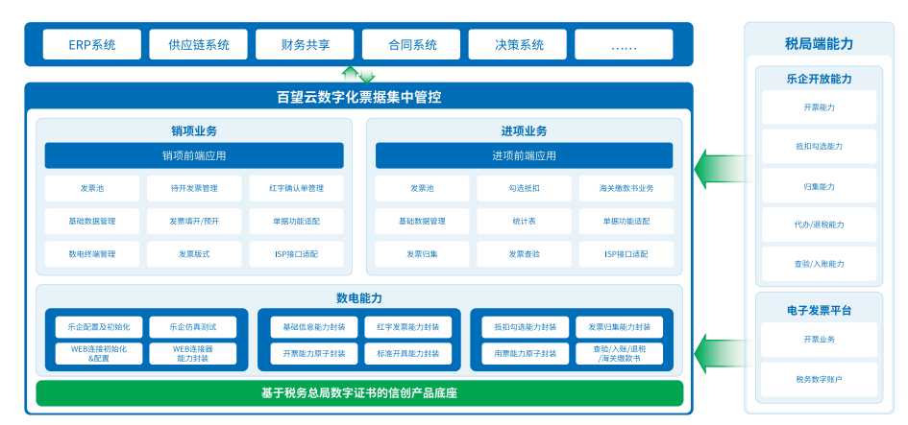Viewport: 908px width, 425px height.
Task: Click 红字确认单管理 module
Action: click(296, 188)
